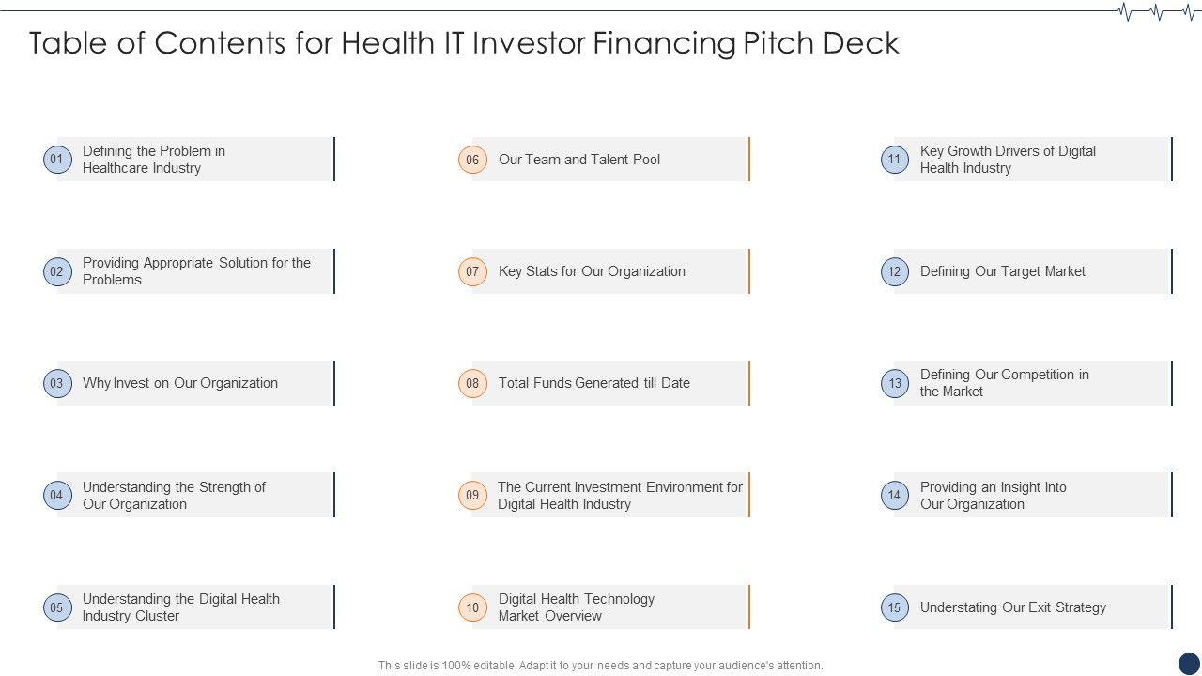Click the orange 06 circle badge
Image resolution: width=1202 pixels, height=676 pixels.
pyautogui.click(x=472, y=160)
